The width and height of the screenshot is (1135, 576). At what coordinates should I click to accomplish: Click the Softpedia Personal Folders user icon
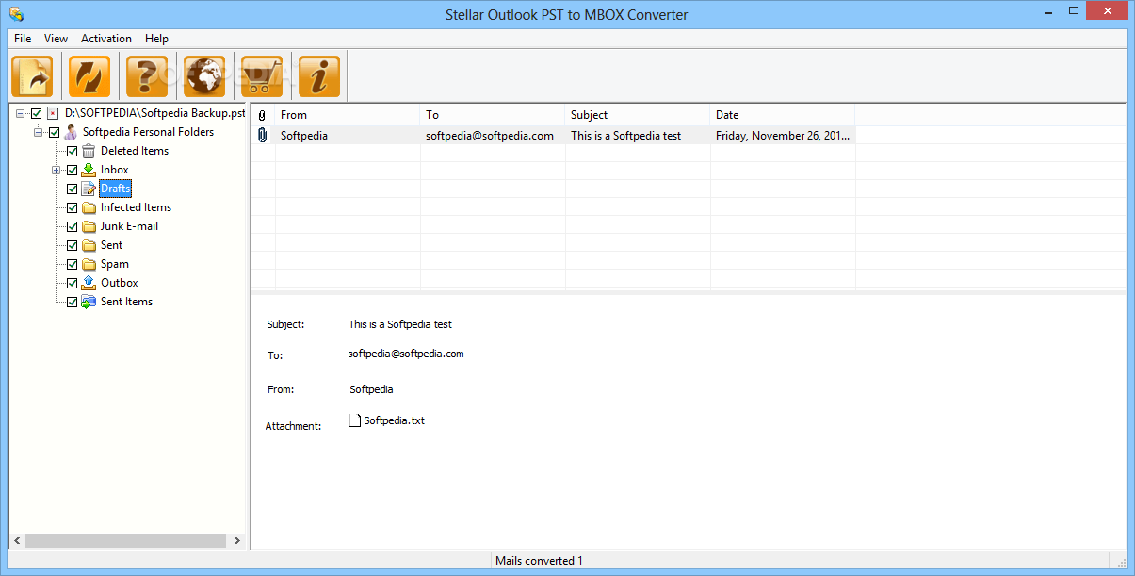(x=71, y=132)
